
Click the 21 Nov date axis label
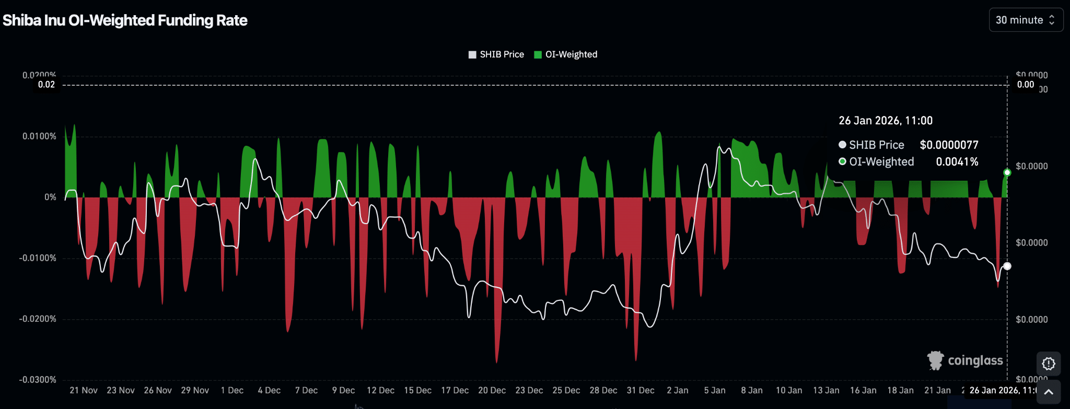[x=84, y=390]
